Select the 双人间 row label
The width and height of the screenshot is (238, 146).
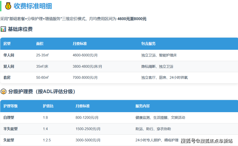(x=9, y=66)
